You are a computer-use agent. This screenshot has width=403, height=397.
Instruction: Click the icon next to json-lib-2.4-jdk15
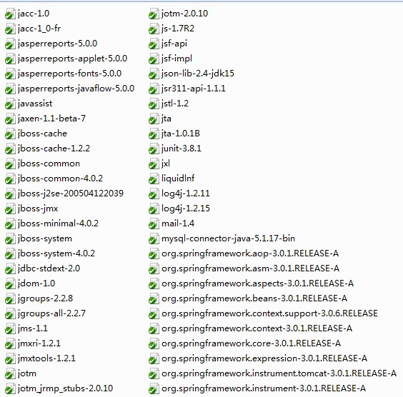[154, 74]
